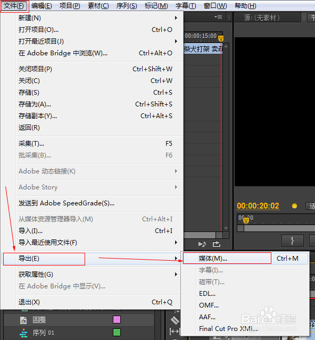The height and width of the screenshot is (340, 315).
Task: Choose 退出(X) to quit
Action: point(98,302)
